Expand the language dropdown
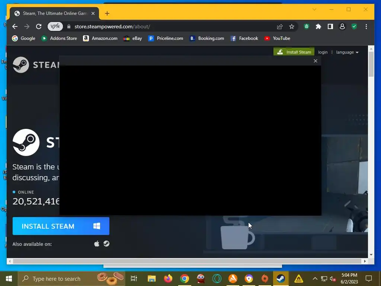This screenshot has width=381, height=286. pos(347,52)
